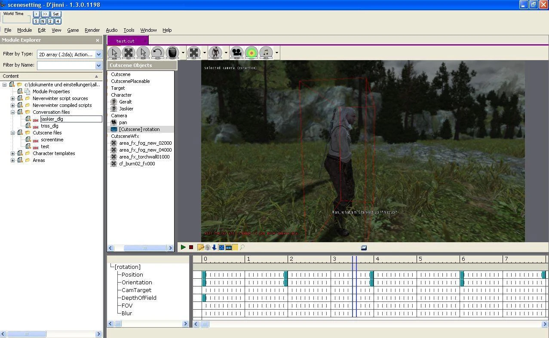The height and width of the screenshot is (338, 549).
Task: Click the Filter by Name input field
Action: click(x=66, y=65)
